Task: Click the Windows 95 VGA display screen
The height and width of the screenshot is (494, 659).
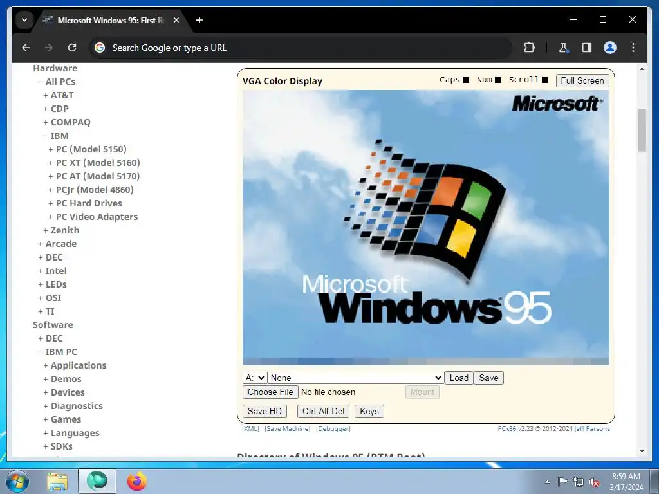Action: (x=426, y=227)
